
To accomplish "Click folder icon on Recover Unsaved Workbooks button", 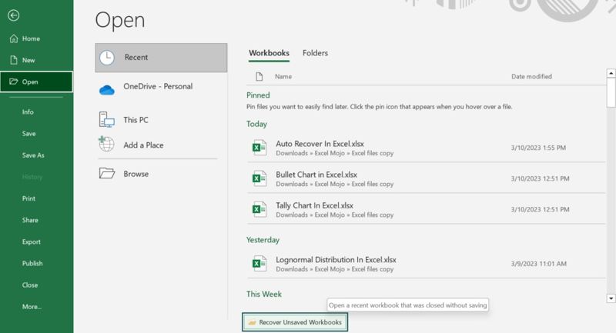I will 253,322.
